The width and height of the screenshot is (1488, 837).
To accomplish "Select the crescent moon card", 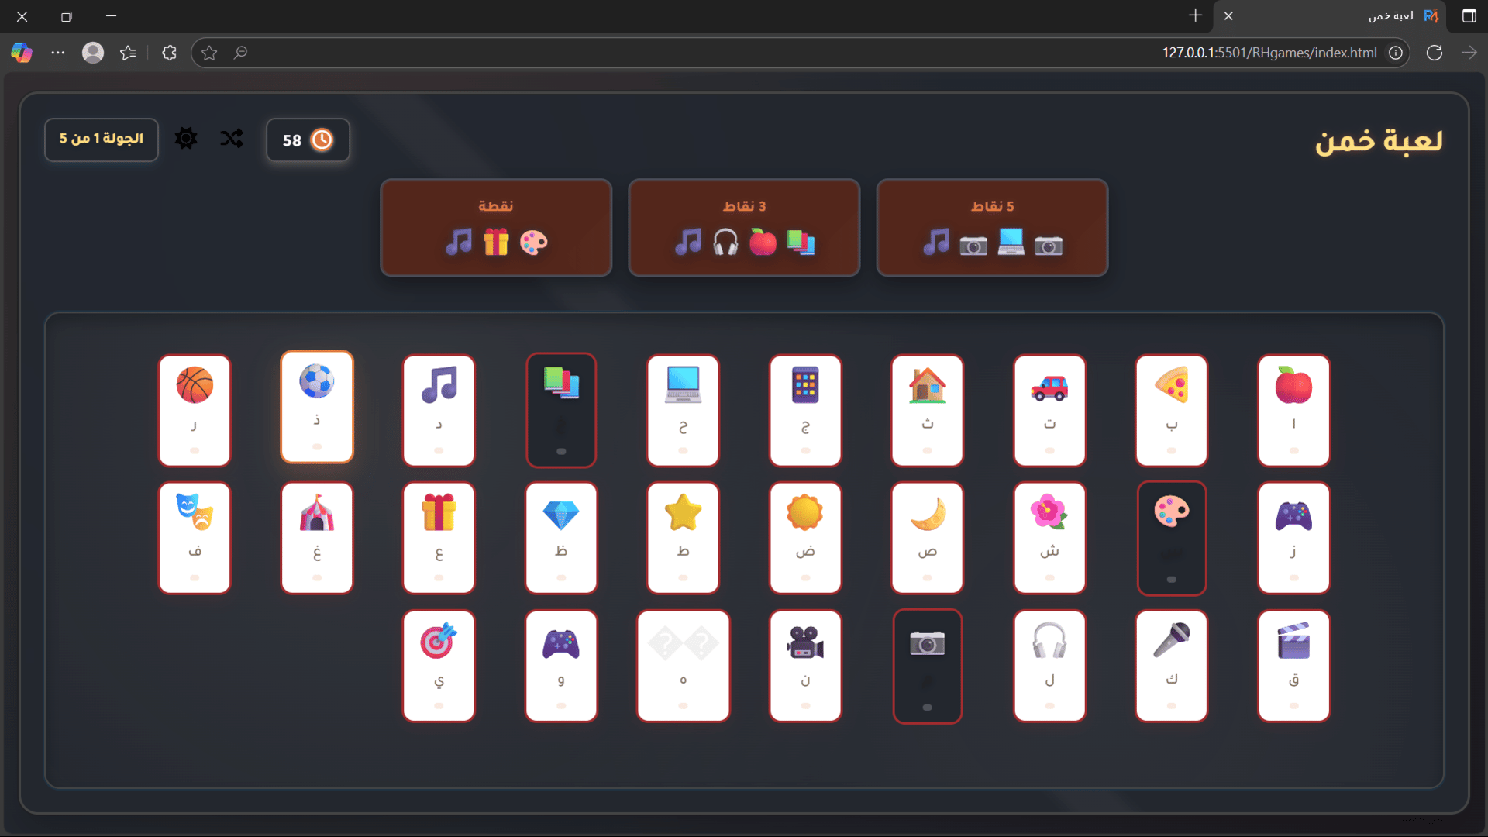I will pyautogui.click(x=927, y=538).
